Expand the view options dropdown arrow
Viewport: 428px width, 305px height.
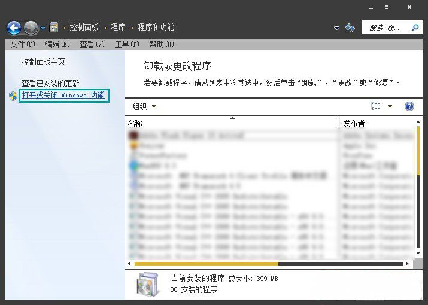coord(390,106)
